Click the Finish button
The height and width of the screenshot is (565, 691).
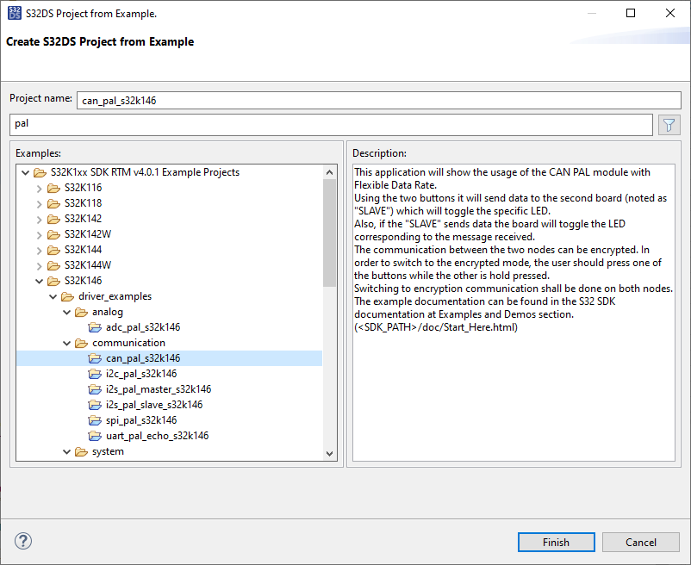click(x=556, y=542)
